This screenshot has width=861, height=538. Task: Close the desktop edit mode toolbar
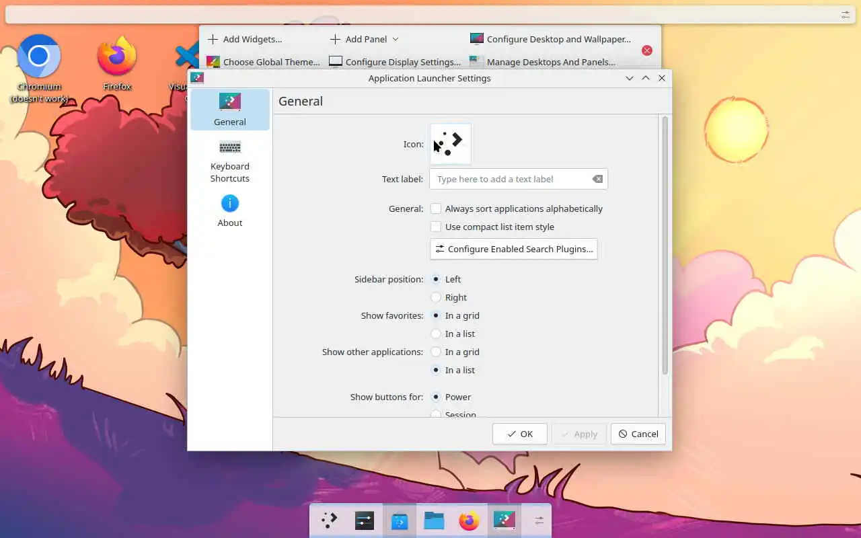[647, 50]
